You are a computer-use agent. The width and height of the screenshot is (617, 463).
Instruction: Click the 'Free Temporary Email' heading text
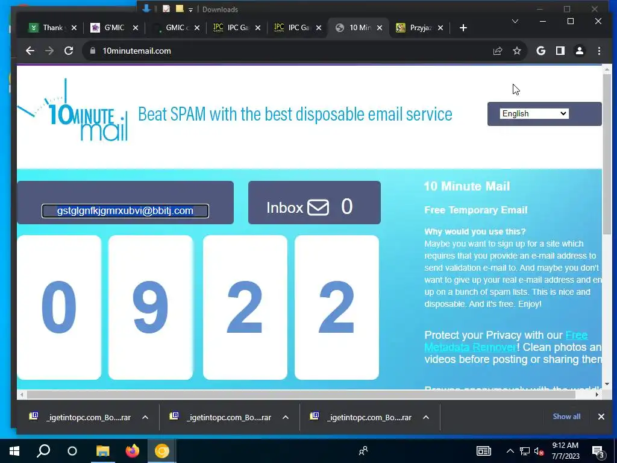pyautogui.click(x=476, y=210)
